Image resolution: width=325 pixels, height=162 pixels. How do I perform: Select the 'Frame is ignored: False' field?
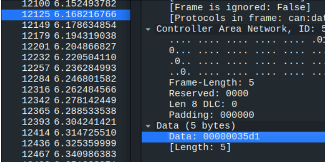(239, 8)
